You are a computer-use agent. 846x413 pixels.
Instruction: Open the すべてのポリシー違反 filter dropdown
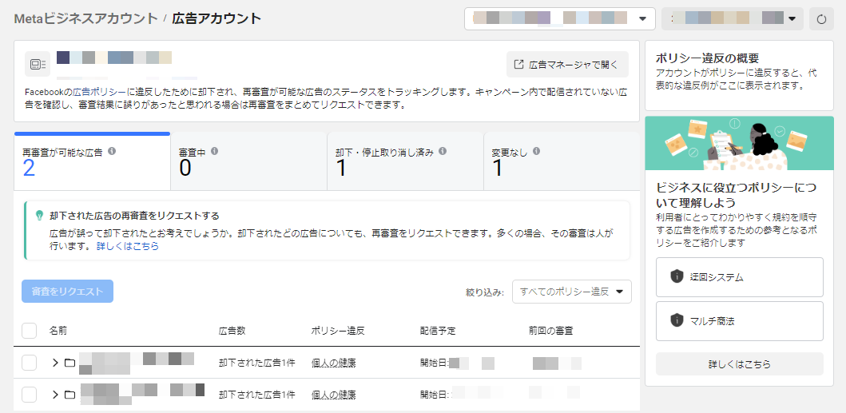(572, 292)
